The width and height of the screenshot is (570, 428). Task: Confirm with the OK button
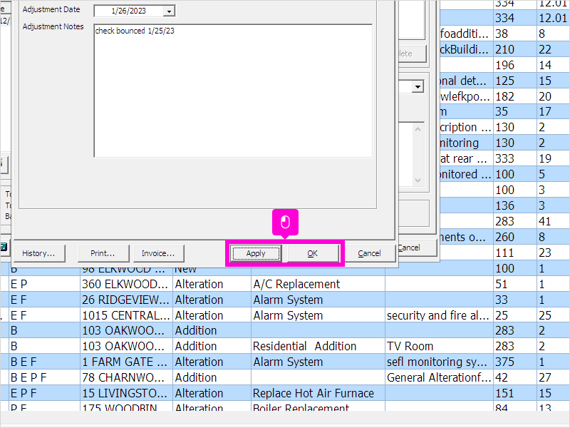313,253
